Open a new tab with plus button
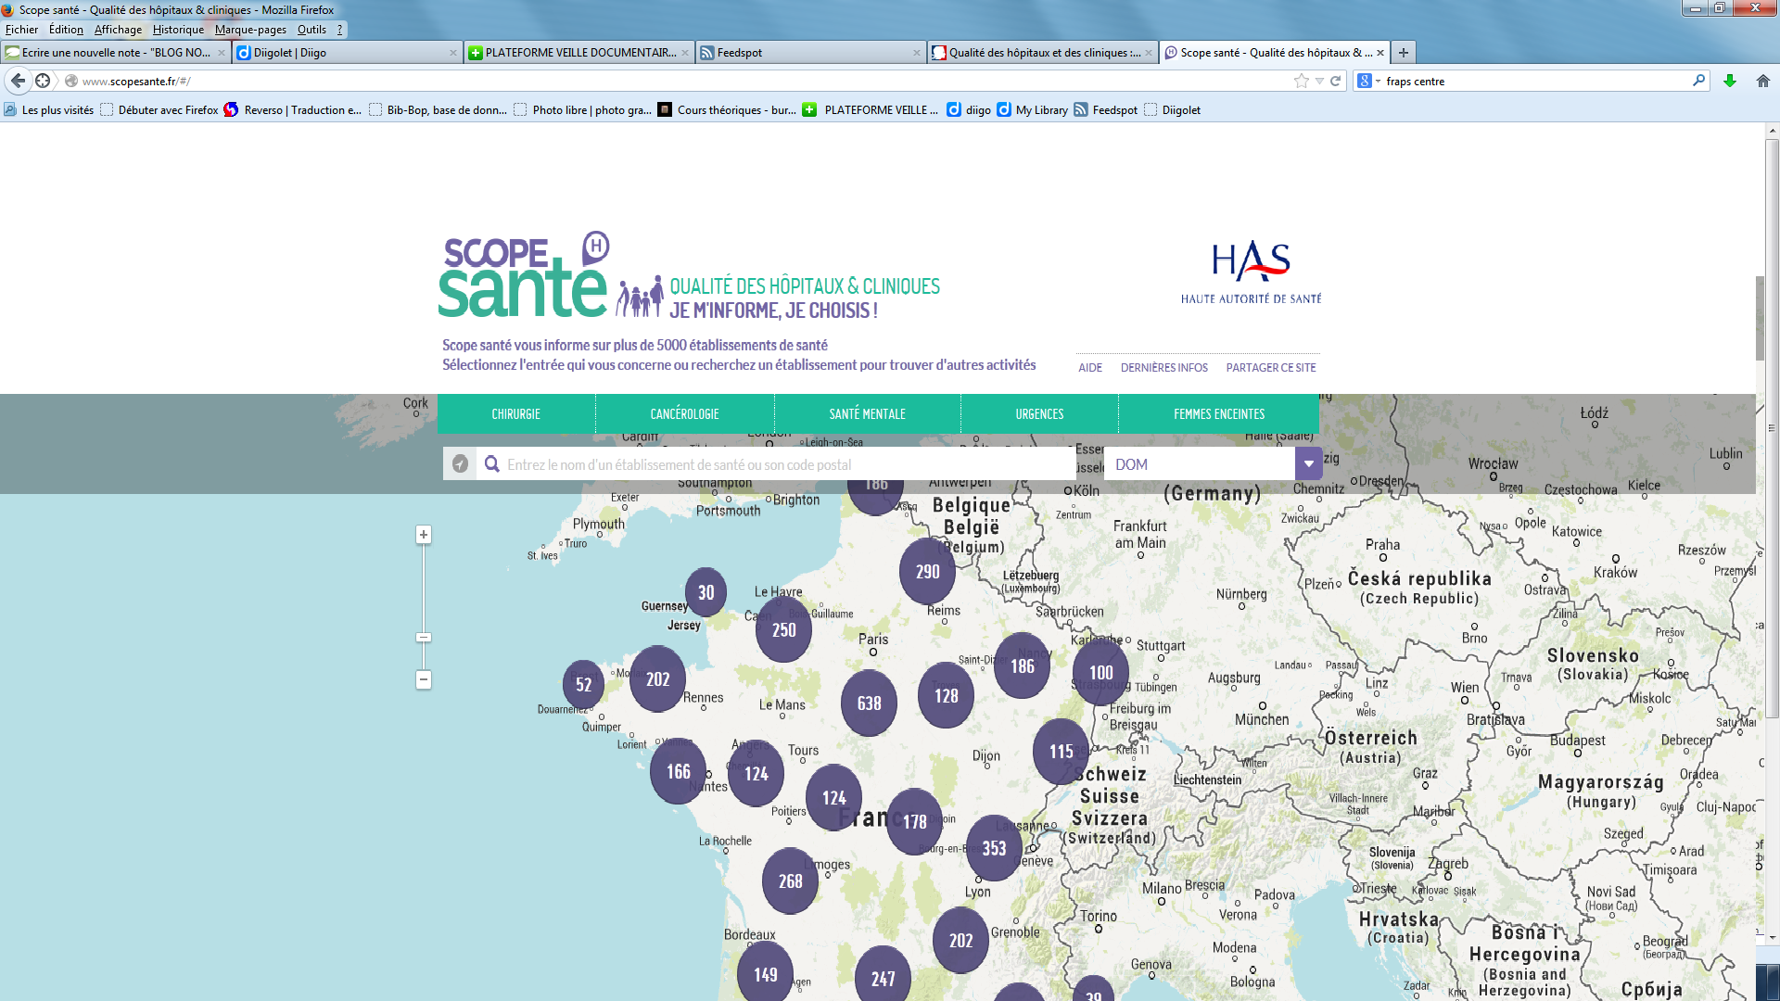 point(1404,53)
